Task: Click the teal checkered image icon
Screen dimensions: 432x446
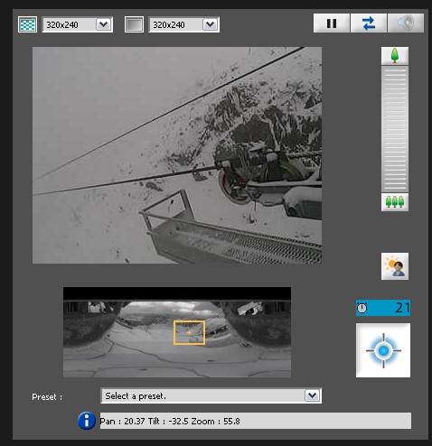Action: pos(27,24)
